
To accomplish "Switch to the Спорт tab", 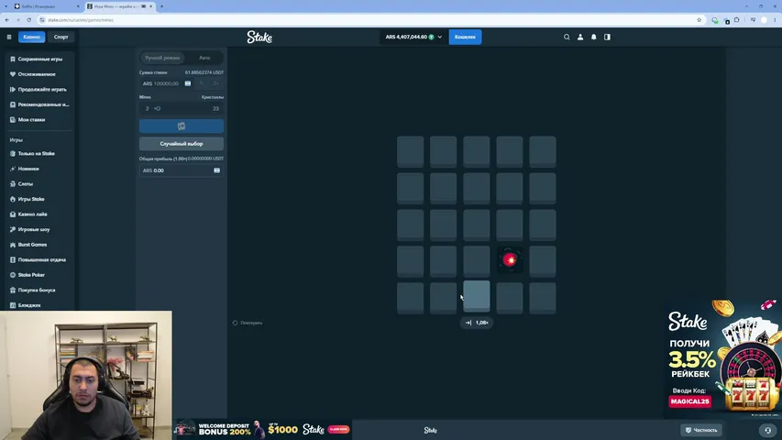I will point(61,37).
